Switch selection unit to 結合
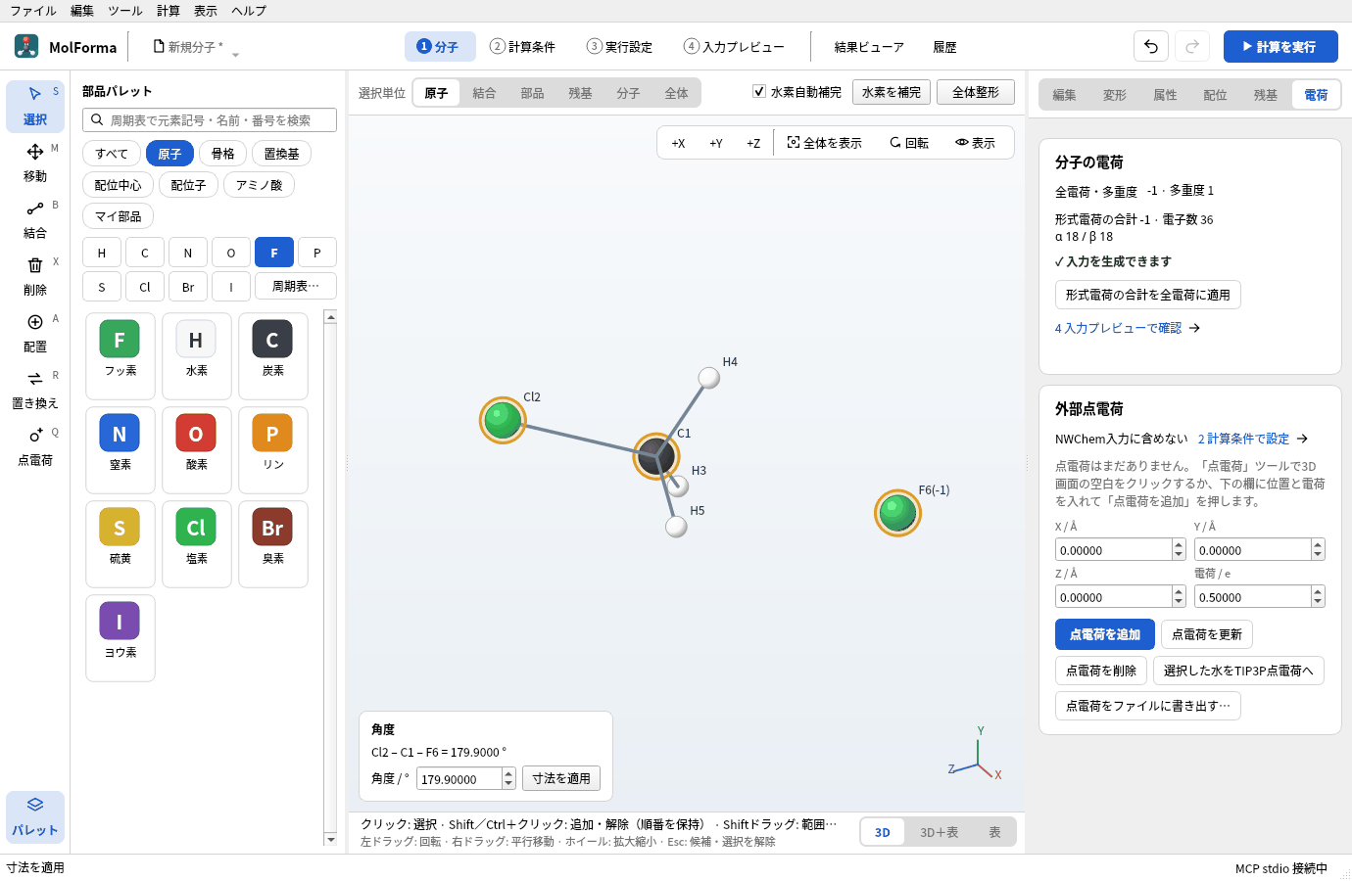 pos(484,93)
